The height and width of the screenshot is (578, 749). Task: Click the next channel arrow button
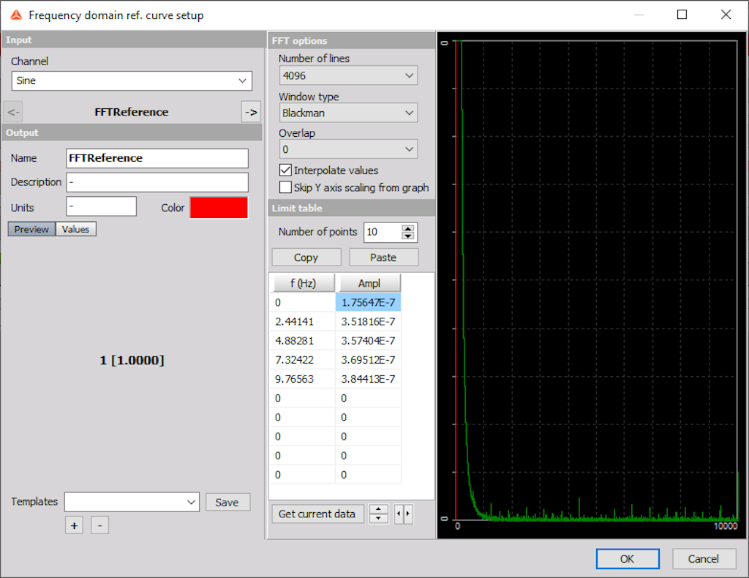pos(252,112)
